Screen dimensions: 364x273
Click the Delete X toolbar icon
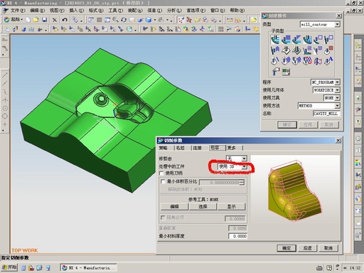click(x=55, y=20)
